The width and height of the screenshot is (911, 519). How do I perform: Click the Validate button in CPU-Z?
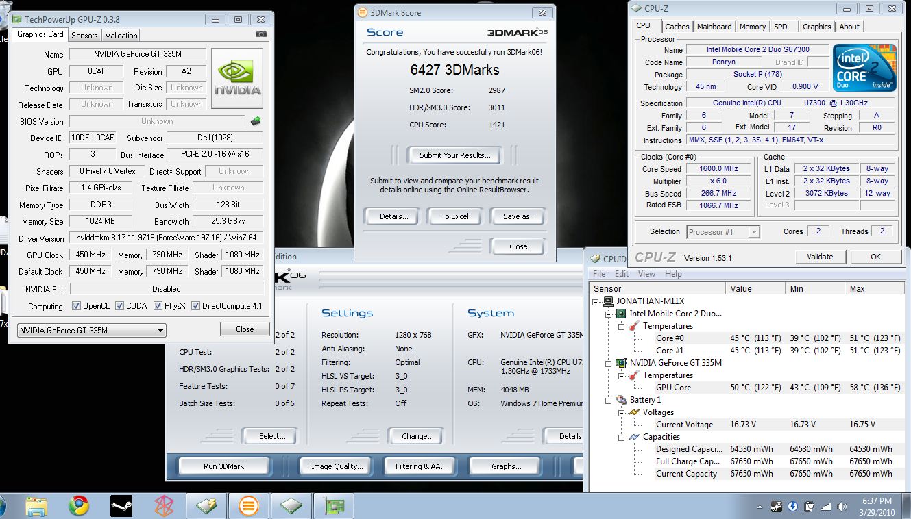click(x=820, y=257)
